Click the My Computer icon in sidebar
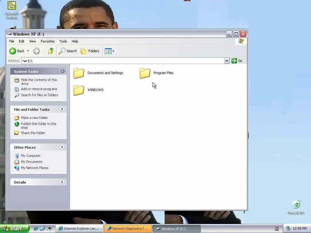Image resolution: width=311 pixels, height=233 pixels. pos(17,156)
